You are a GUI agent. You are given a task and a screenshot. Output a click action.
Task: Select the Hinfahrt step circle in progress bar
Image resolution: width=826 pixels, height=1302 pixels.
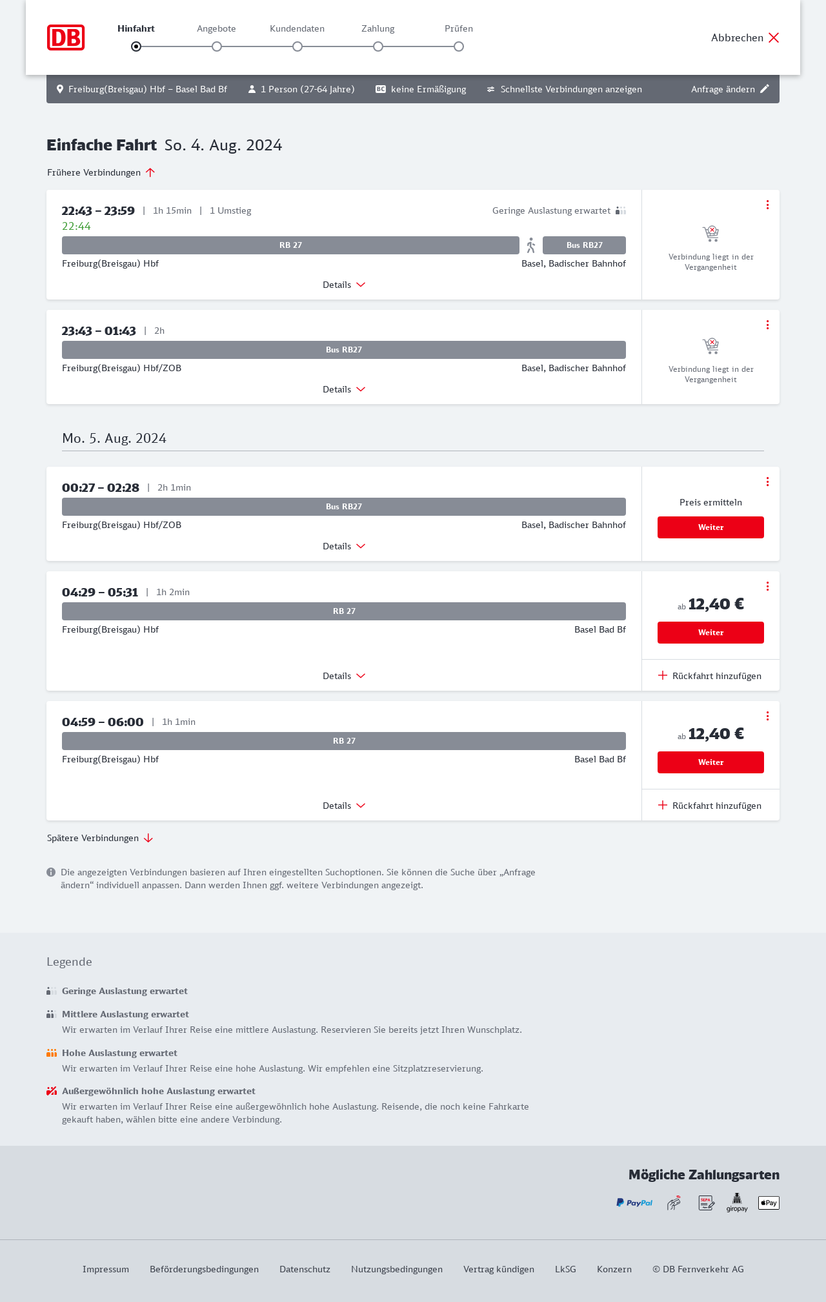tap(136, 46)
